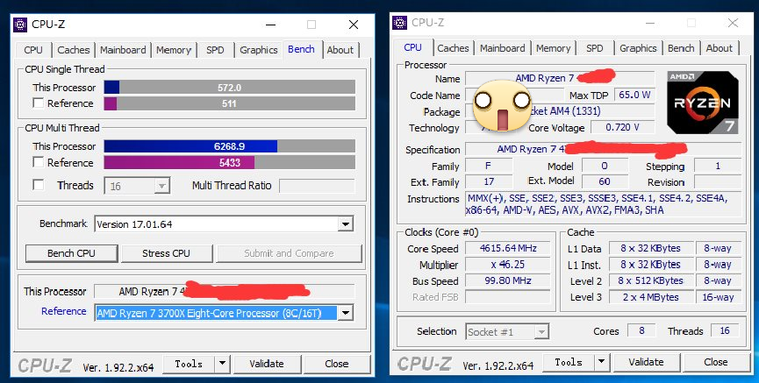Image resolution: width=759 pixels, height=383 pixels.
Task: Expand the Reference processor dropdown list
Action: [345, 313]
